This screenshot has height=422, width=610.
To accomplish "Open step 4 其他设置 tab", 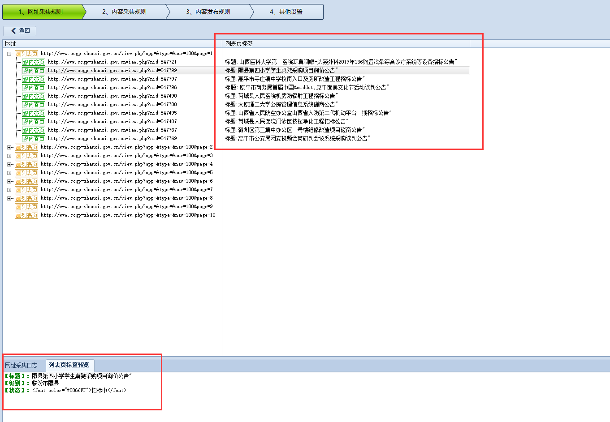I will pos(287,12).
